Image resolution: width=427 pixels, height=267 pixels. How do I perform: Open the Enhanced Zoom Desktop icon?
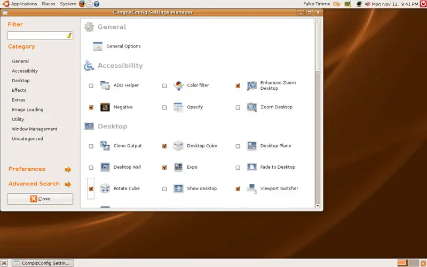coord(251,85)
